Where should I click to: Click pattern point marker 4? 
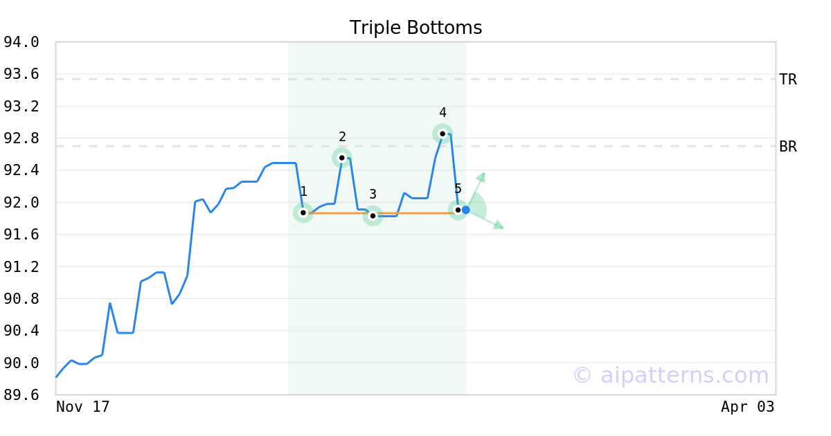click(x=443, y=134)
